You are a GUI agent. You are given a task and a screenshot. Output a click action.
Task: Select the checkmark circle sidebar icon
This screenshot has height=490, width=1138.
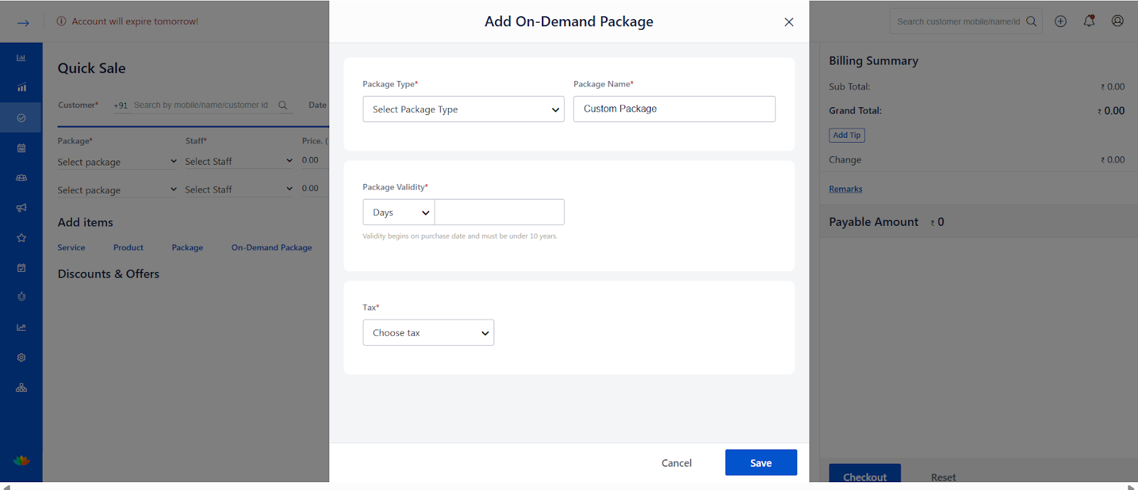[x=21, y=118]
